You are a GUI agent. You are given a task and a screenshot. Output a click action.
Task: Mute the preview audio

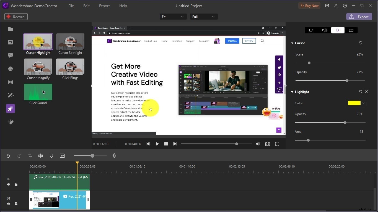(x=258, y=144)
